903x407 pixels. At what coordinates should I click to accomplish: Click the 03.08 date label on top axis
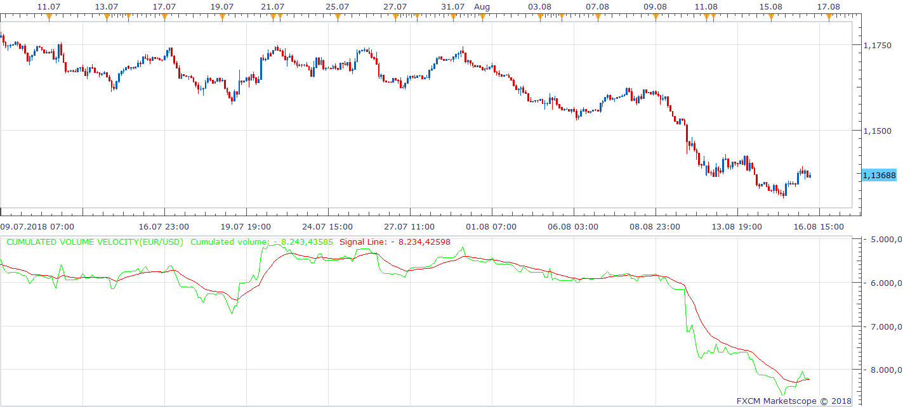click(540, 6)
